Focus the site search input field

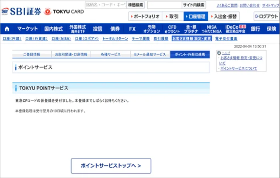tap(164, 5)
